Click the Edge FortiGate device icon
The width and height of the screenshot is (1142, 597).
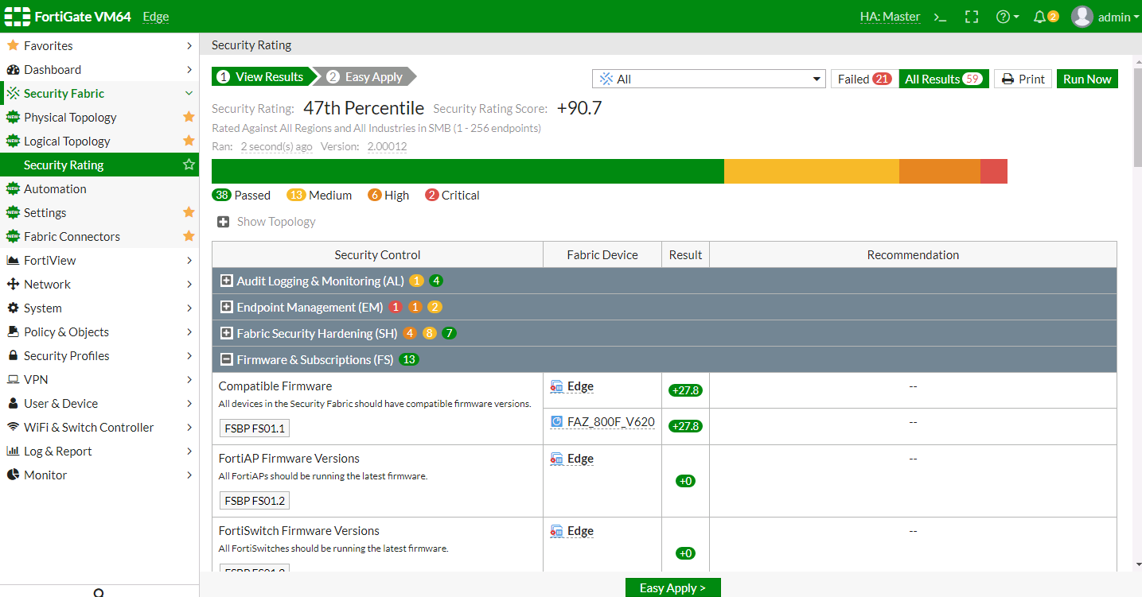[x=553, y=386]
